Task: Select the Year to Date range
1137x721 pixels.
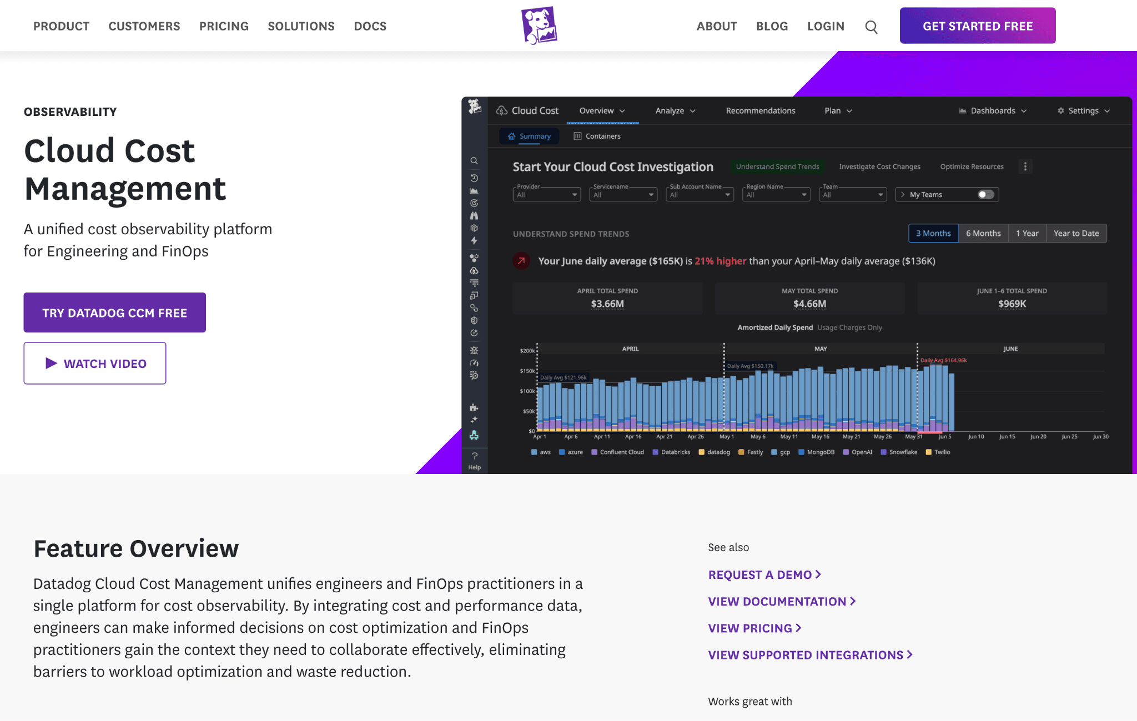Action: 1076,234
